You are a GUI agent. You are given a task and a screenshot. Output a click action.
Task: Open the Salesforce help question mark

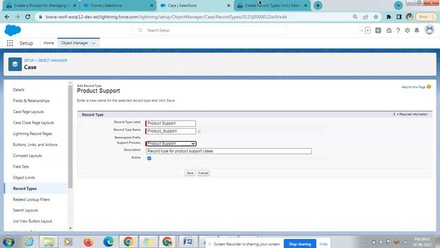click(x=398, y=30)
